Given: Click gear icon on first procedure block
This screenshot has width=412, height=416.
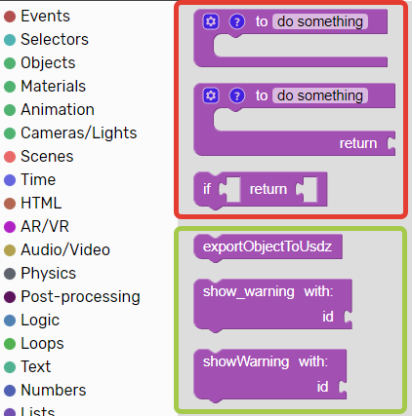Looking at the screenshot, I should coord(211,21).
